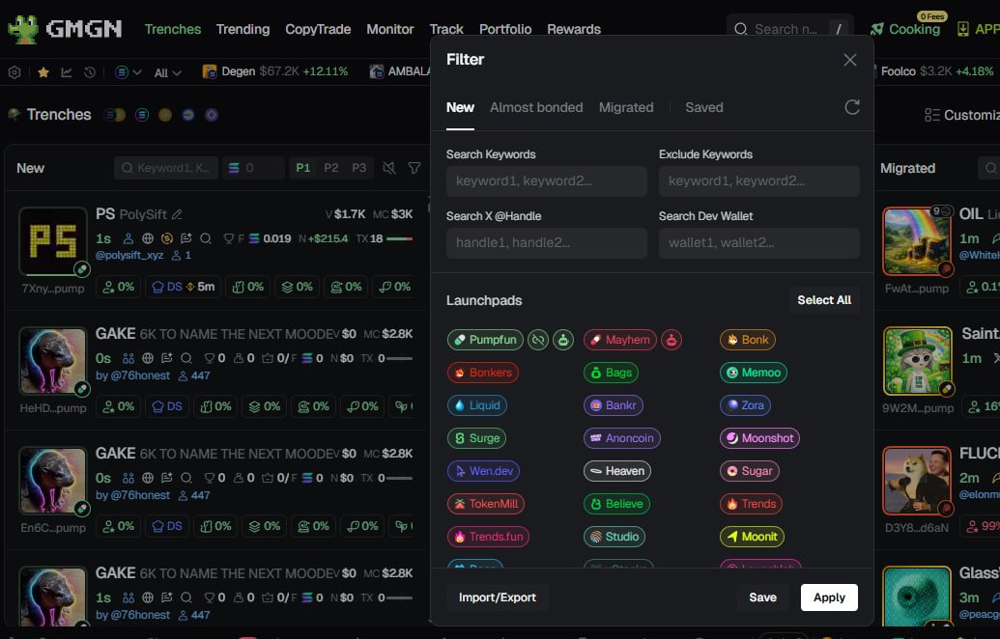
Task: Toggle the Heaven launchpad filter
Action: (617, 471)
